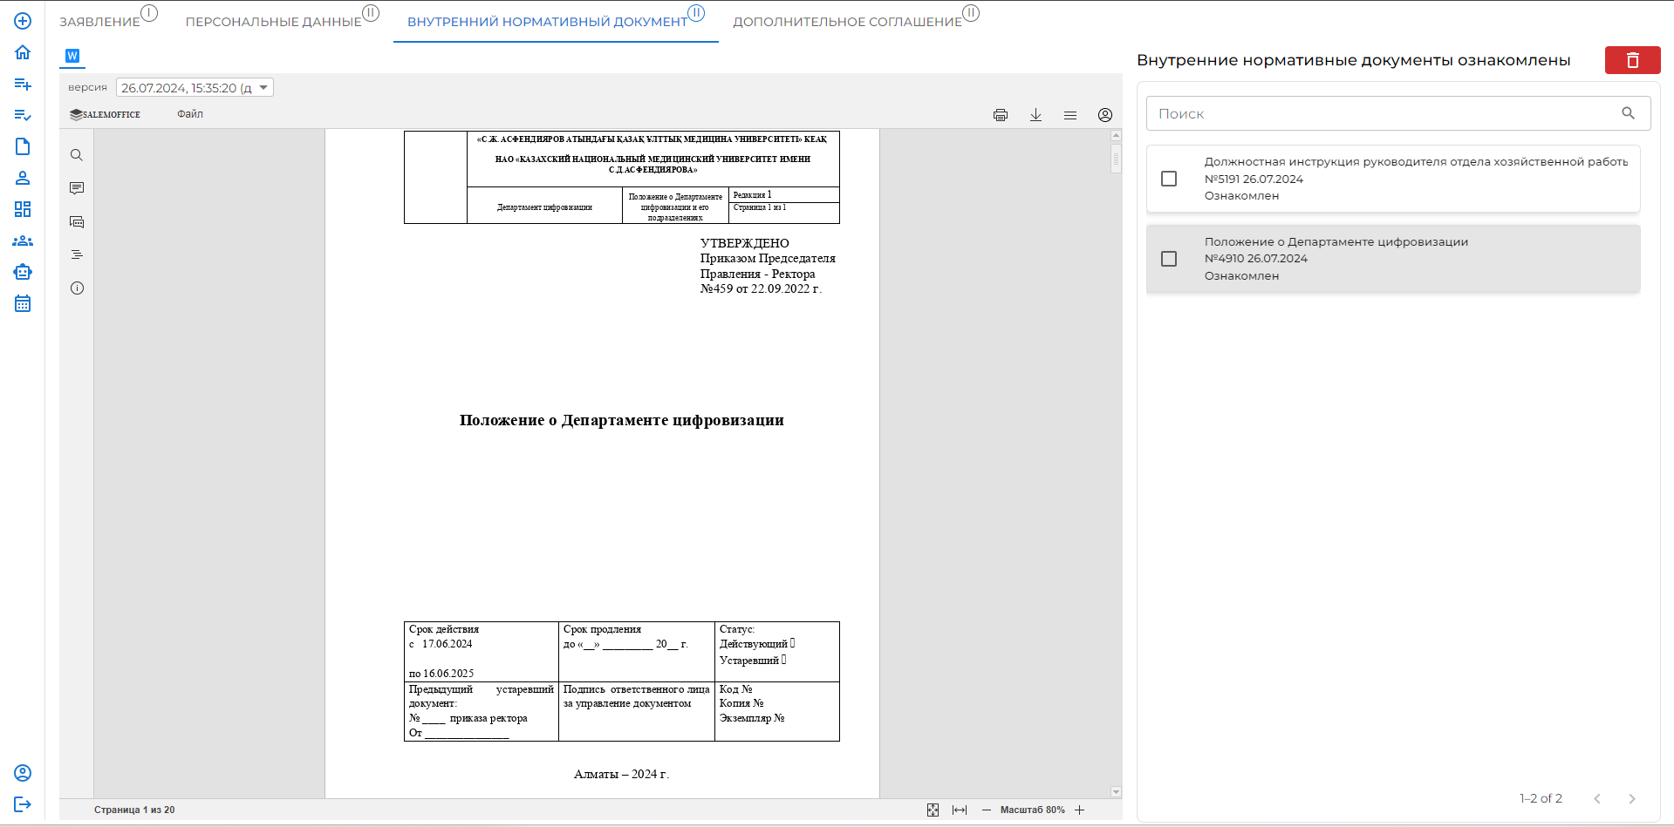
Task: Check the Должностная инструкция document checkbox
Action: [1169, 179]
